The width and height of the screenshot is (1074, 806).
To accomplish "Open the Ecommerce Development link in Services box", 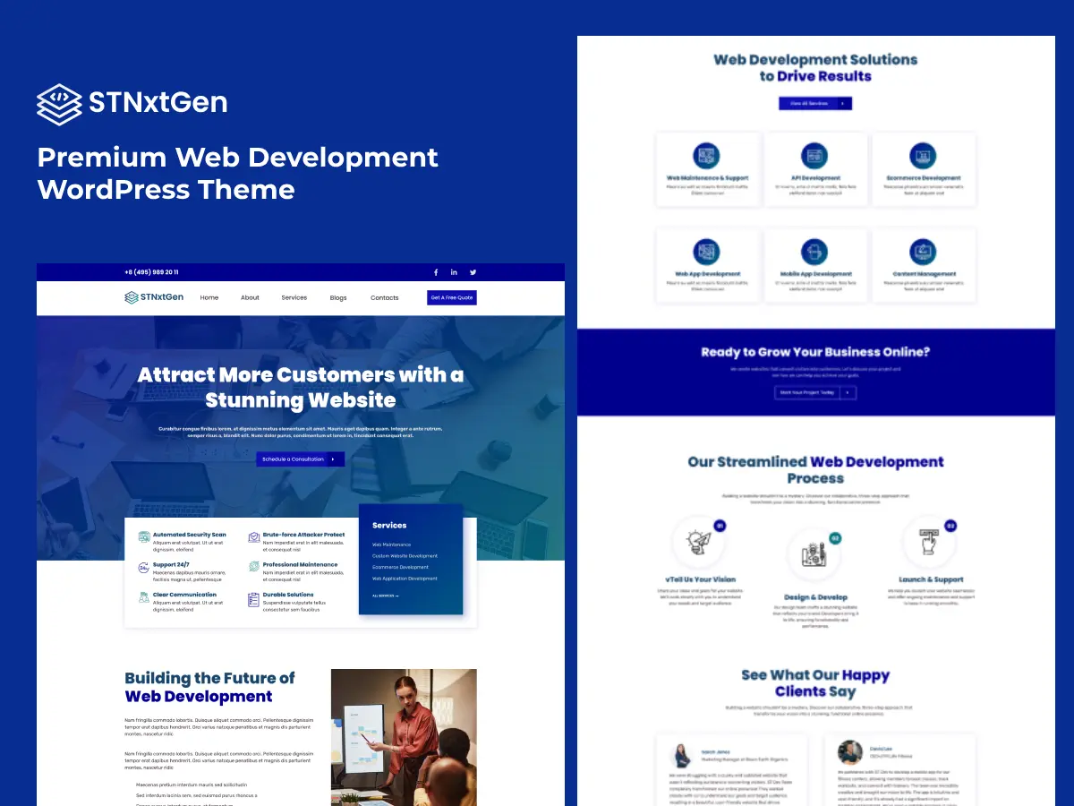I will click(401, 567).
